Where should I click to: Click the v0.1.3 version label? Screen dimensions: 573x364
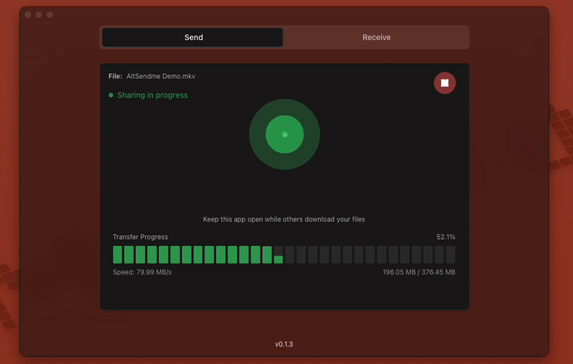pos(284,344)
